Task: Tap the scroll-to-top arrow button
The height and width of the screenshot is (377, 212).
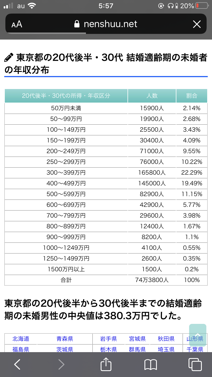Action: tap(198, 335)
